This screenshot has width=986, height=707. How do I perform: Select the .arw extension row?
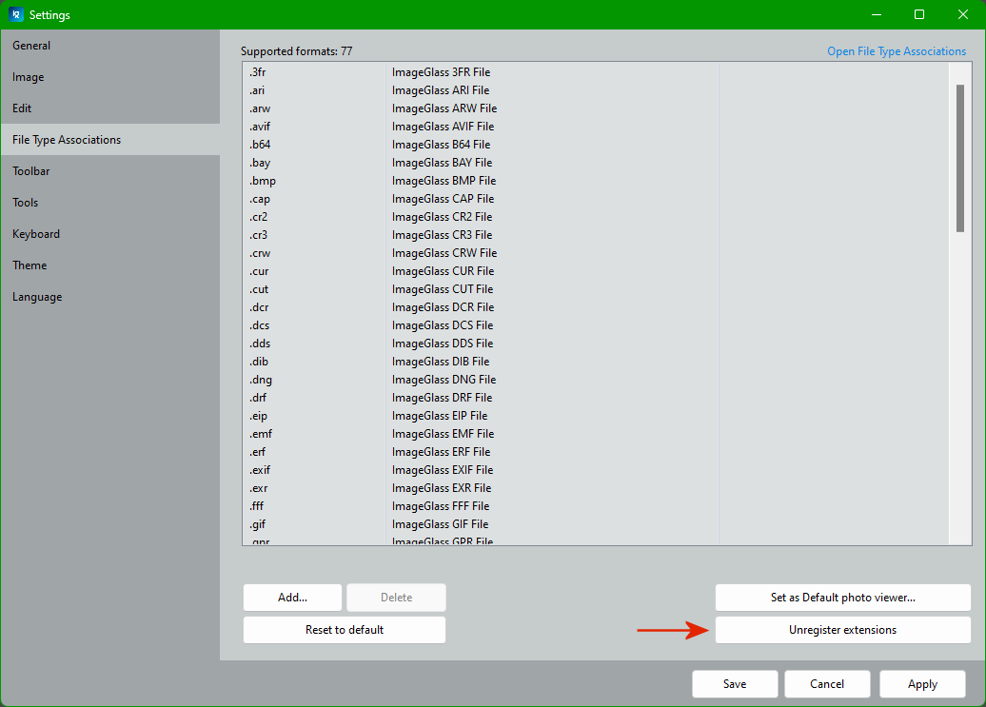(595, 108)
